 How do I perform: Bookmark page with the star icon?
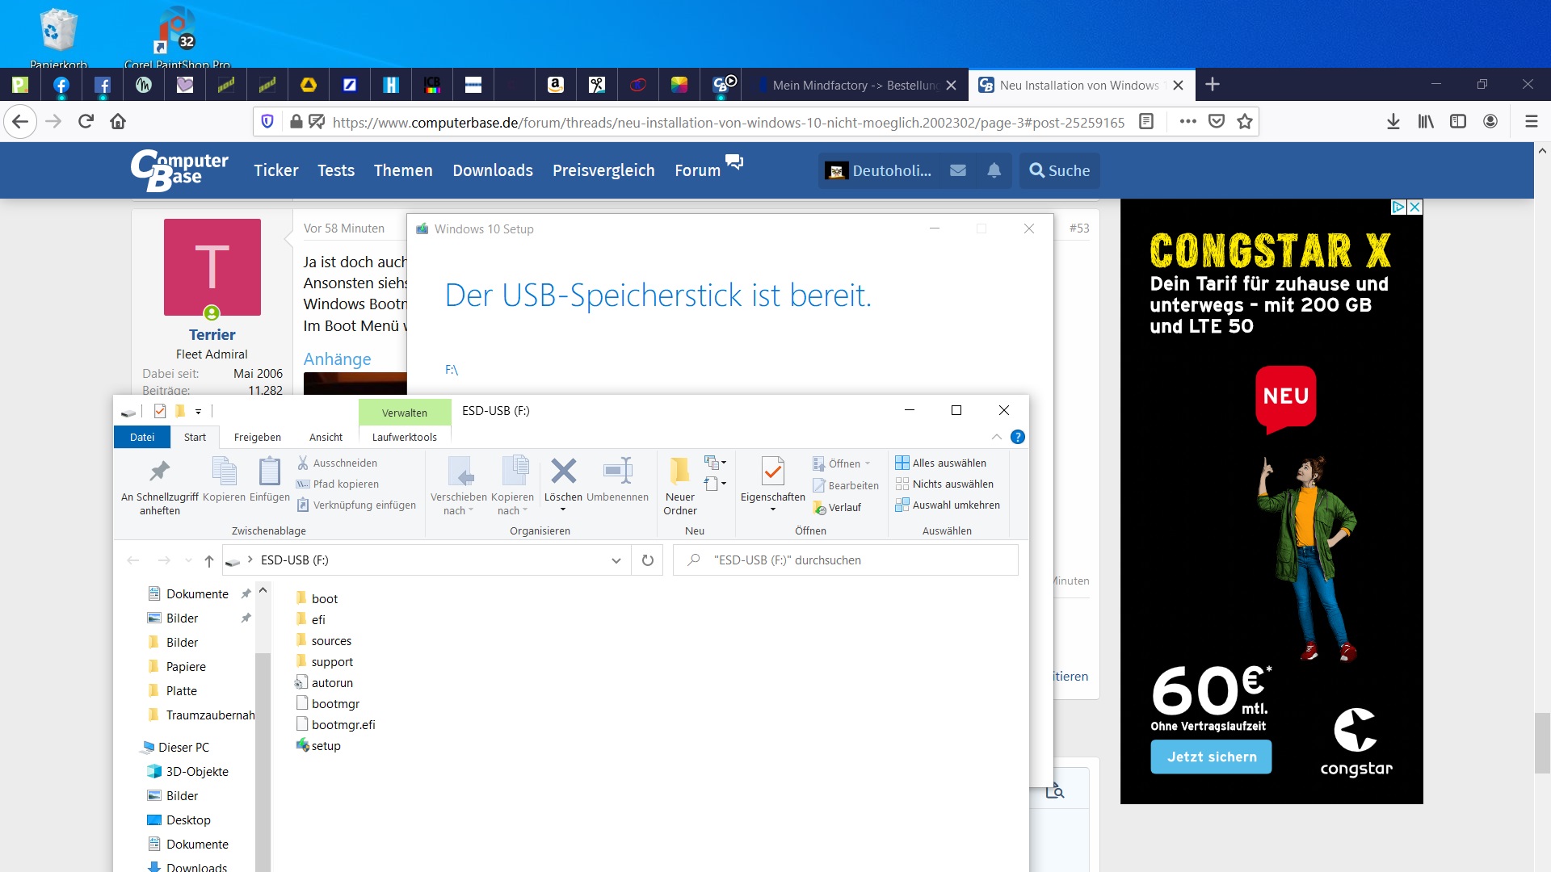pyautogui.click(x=1245, y=122)
